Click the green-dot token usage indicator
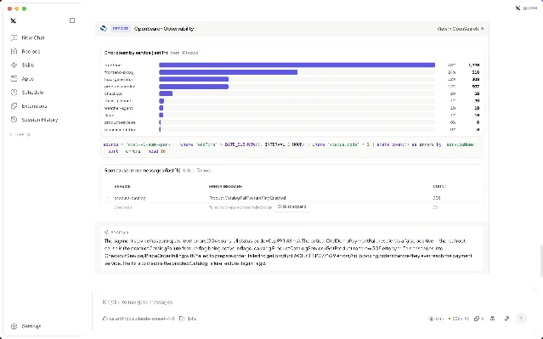Screen dimensions: 543x339 coord(459,319)
